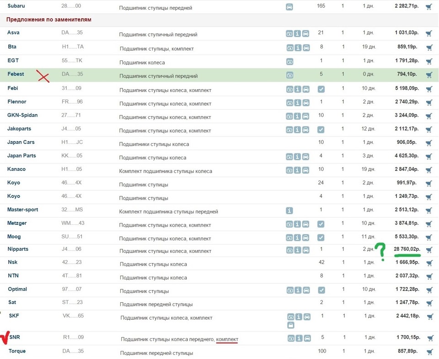Image resolution: width=439 pixels, height=359 pixels.
Task: Click availability checkmark in Metzger row
Action: click(321, 224)
